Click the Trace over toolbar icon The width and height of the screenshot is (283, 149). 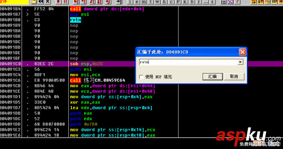[99, 2]
